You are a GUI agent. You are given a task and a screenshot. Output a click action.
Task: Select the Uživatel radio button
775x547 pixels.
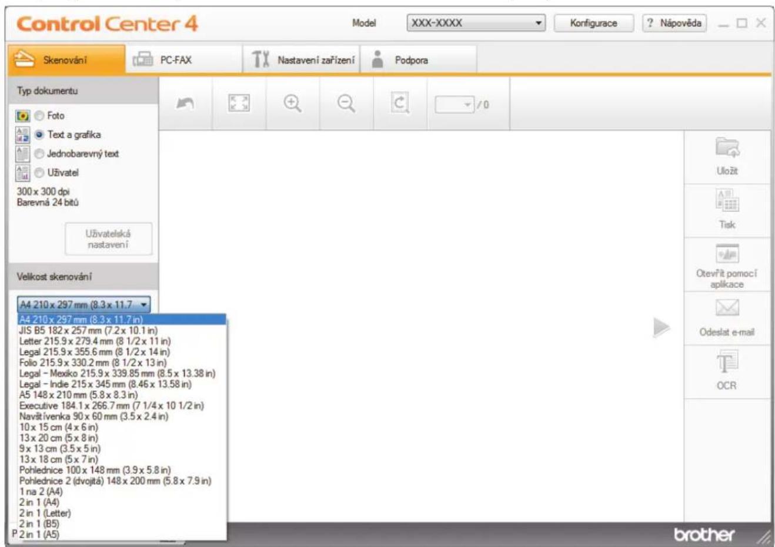tap(39, 173)
